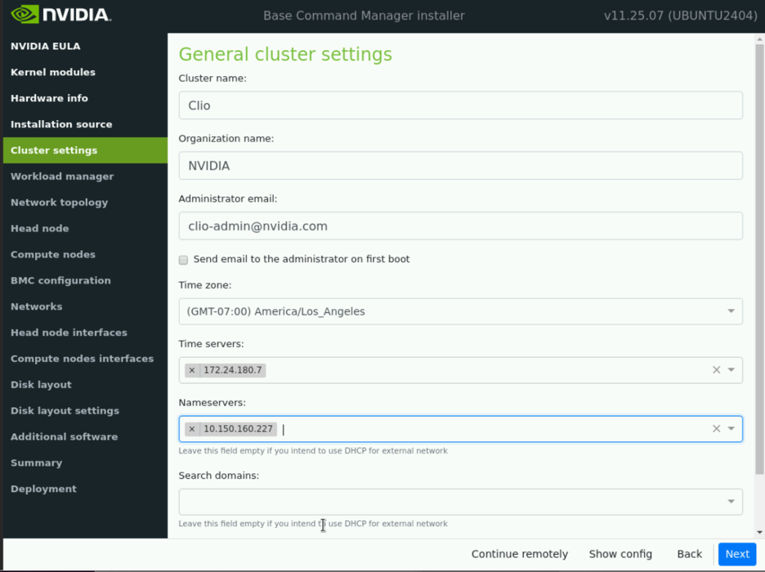Click the Base Command Manager installer title

[x=364, y=16]
